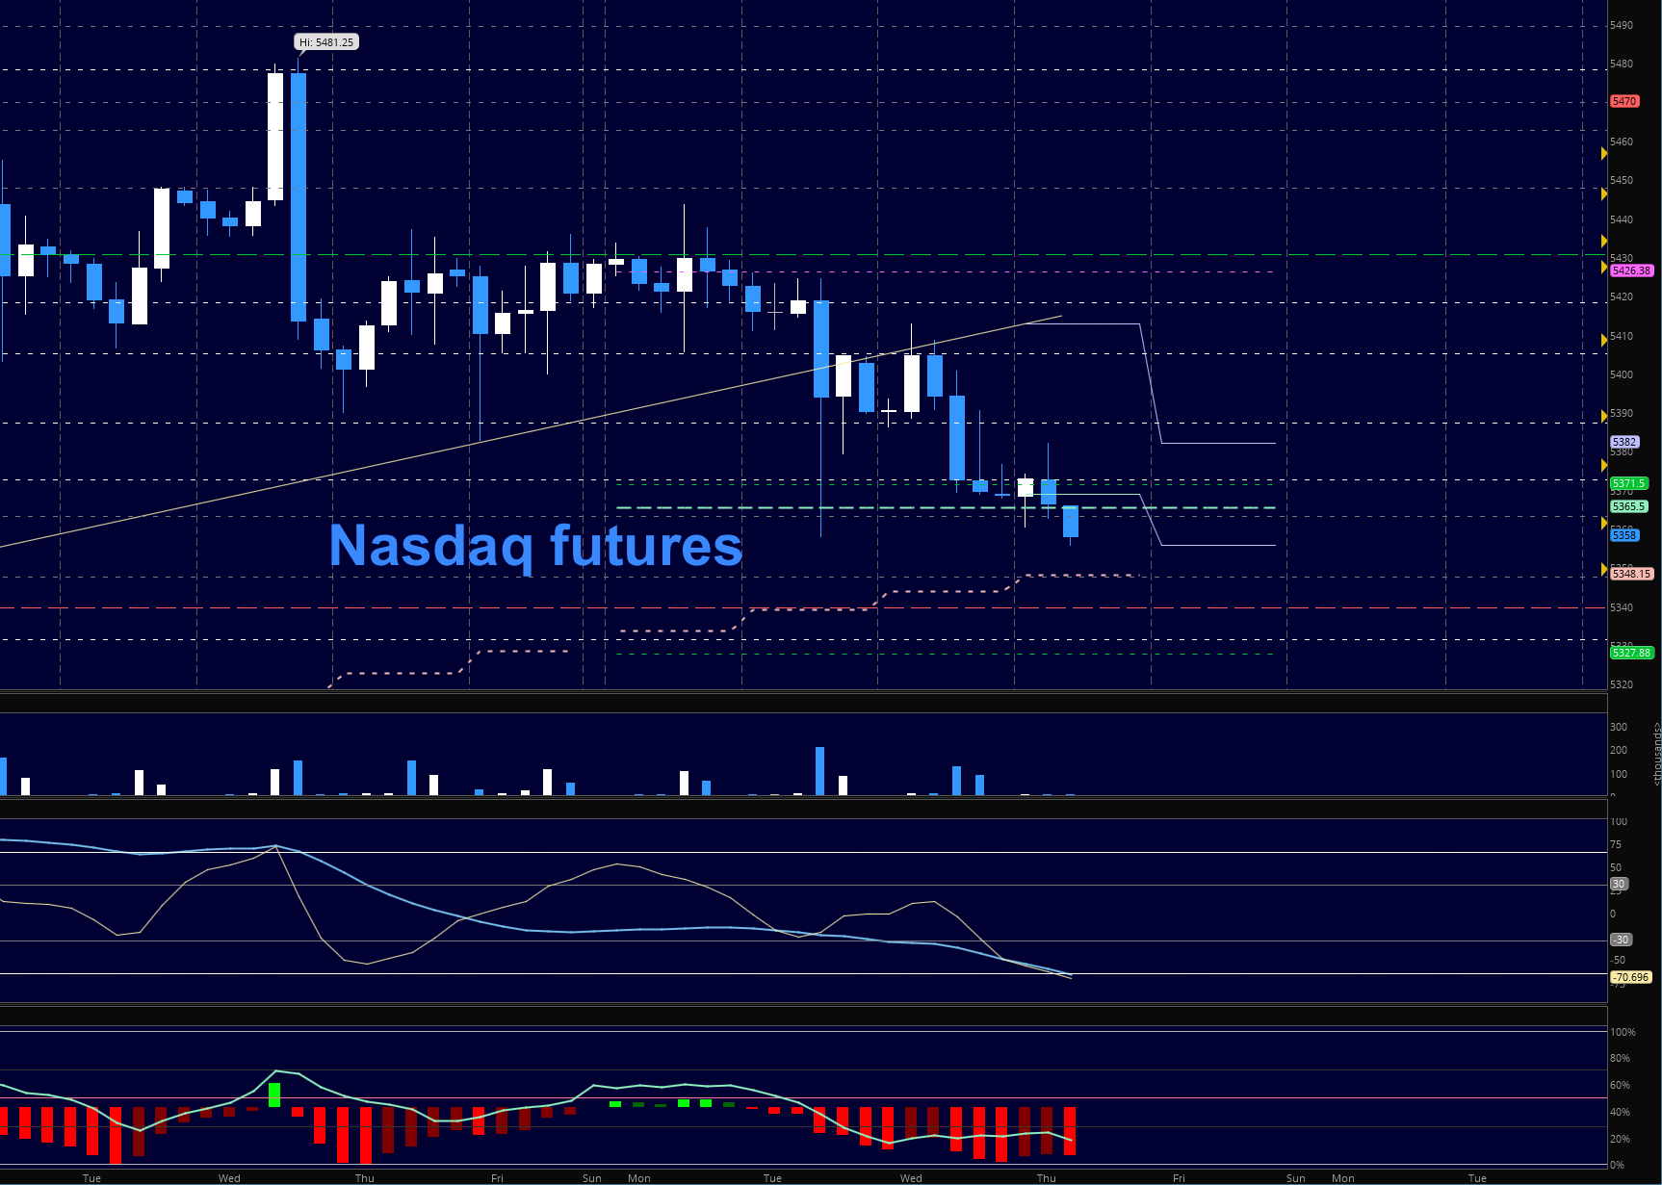Click the 60% axis value in bottom panel

click(1621, 1085)
